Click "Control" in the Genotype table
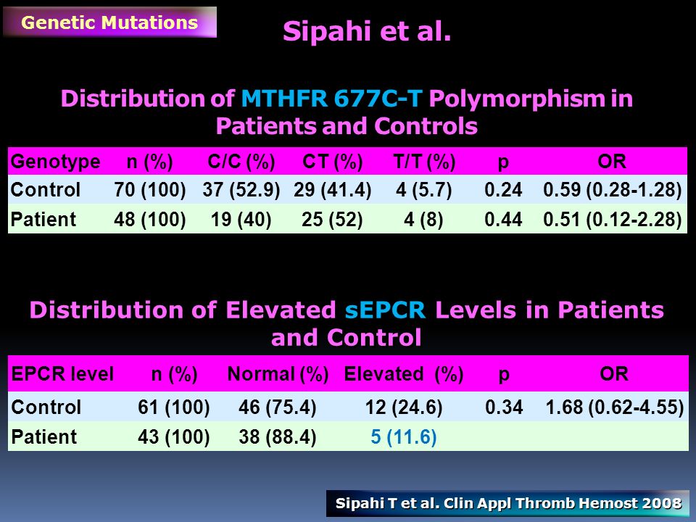 pos(45,190)
